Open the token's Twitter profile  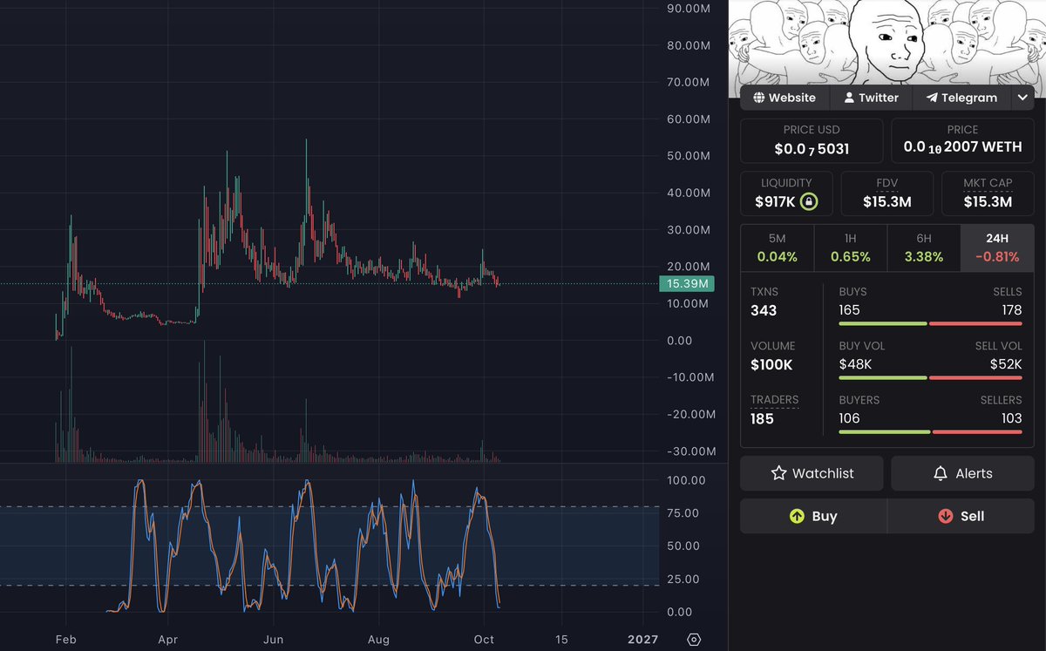coord(870,98)
